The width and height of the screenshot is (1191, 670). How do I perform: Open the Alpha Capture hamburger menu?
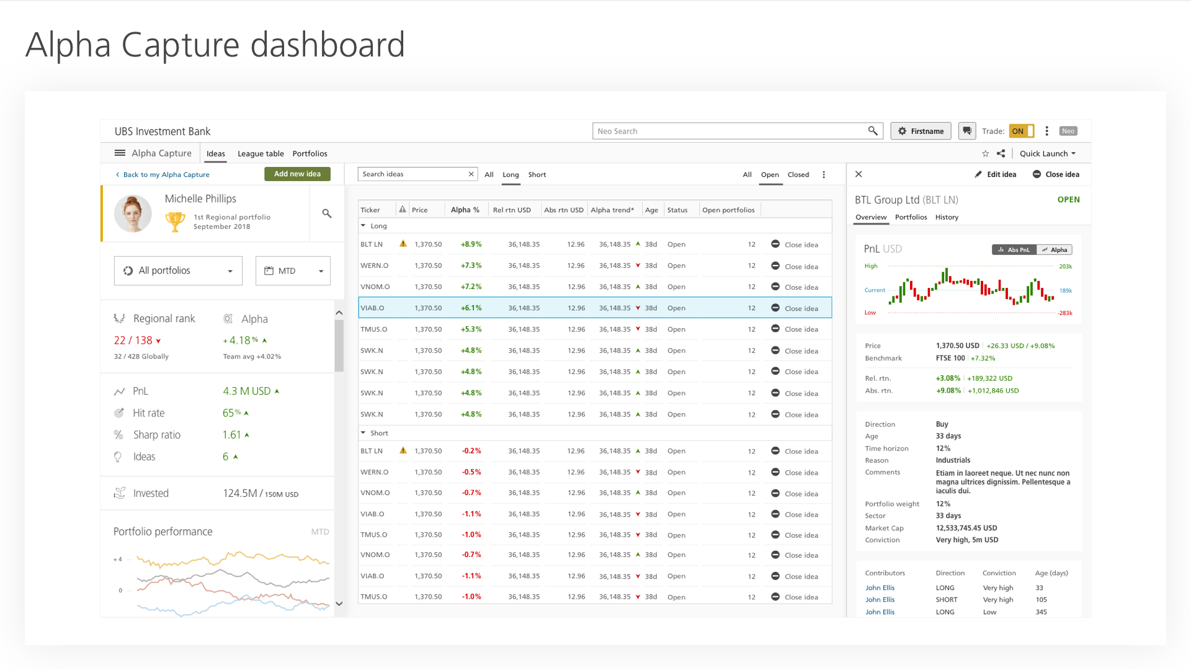[120, 153]
